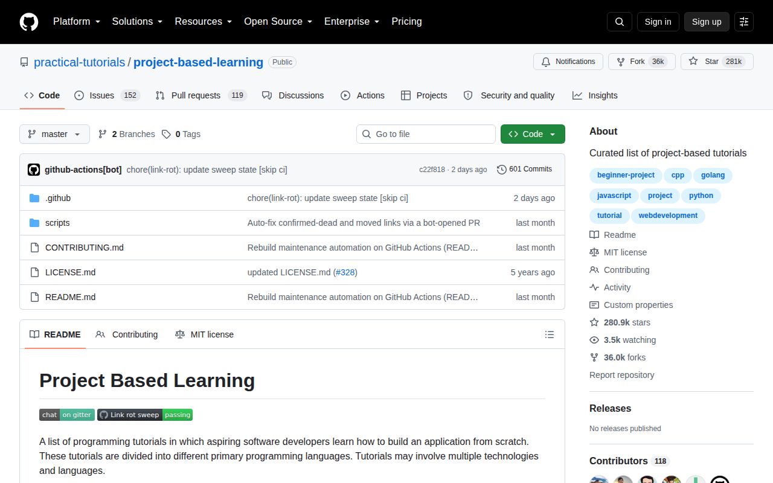Expand the Solutions menu
Image resolution: width=773 pixels, height=483 pixels.
137,22
